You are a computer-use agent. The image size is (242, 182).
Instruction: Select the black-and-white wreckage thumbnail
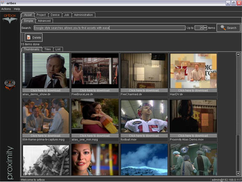click(46, 160)
